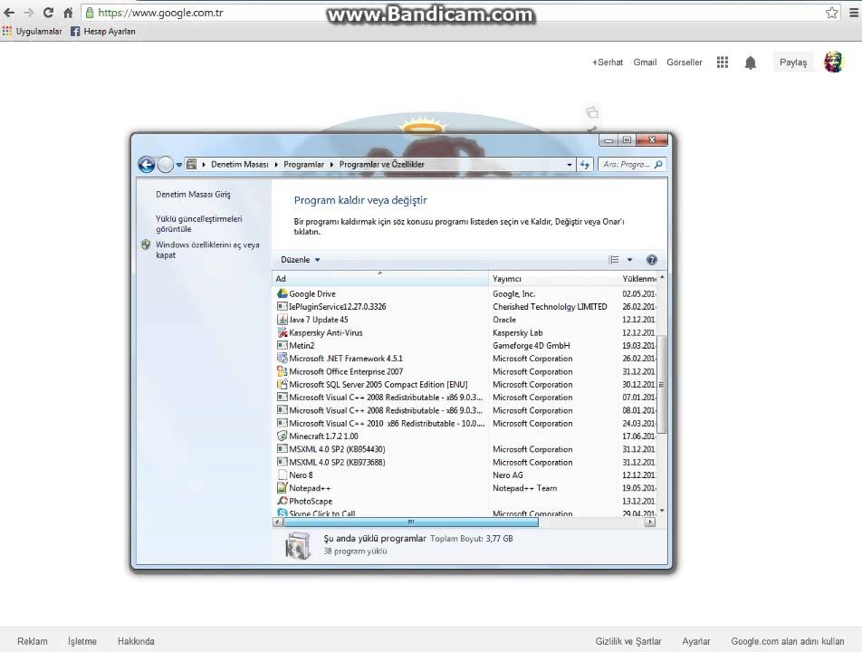
Task: Select Microsoft SQL Server 2005 Compact Edition row
Action: pyautogui.click(x=466, y=384)
